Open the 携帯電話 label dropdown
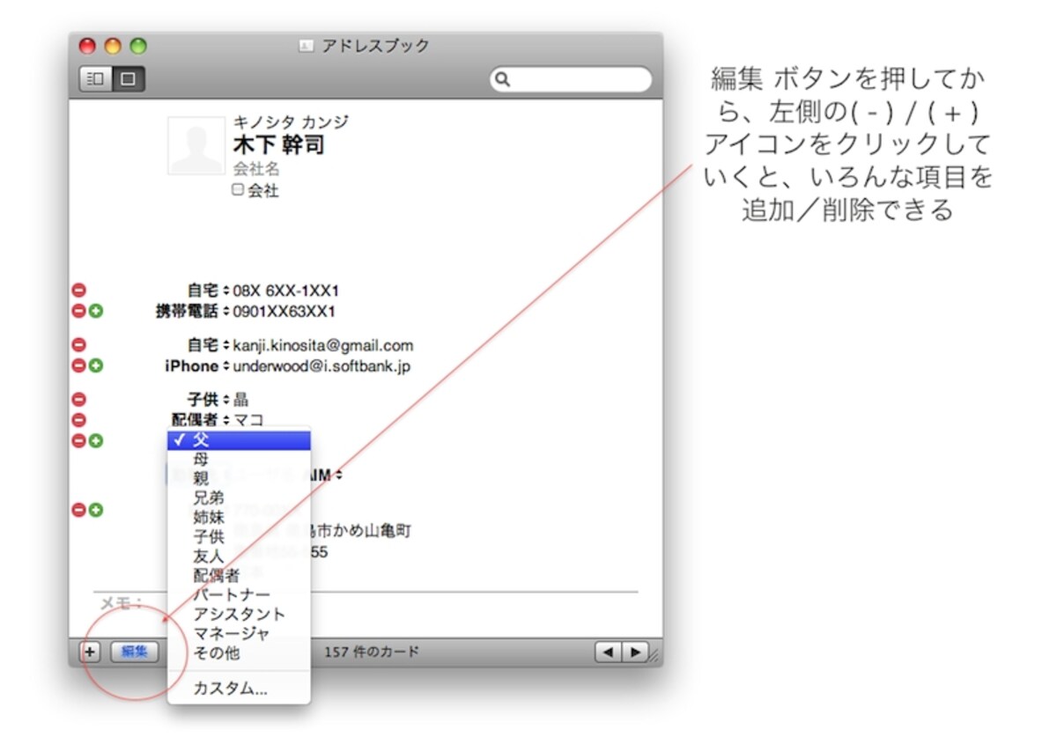 [x=225, y=312]
